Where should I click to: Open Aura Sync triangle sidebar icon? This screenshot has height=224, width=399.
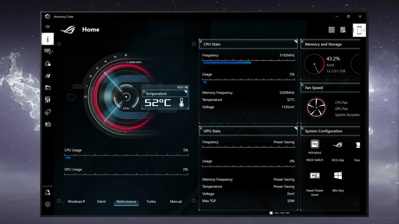(x=47, y=64)
